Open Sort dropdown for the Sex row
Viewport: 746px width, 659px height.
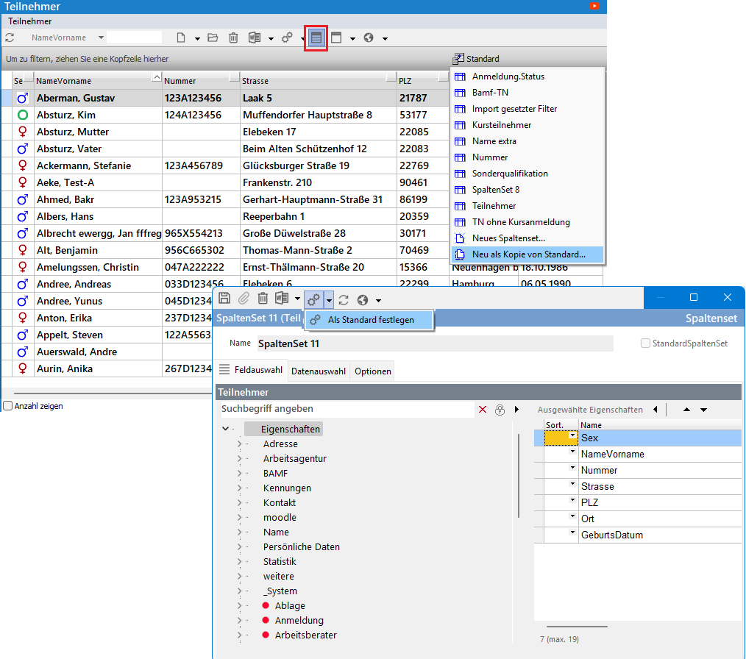coord(572,436)
